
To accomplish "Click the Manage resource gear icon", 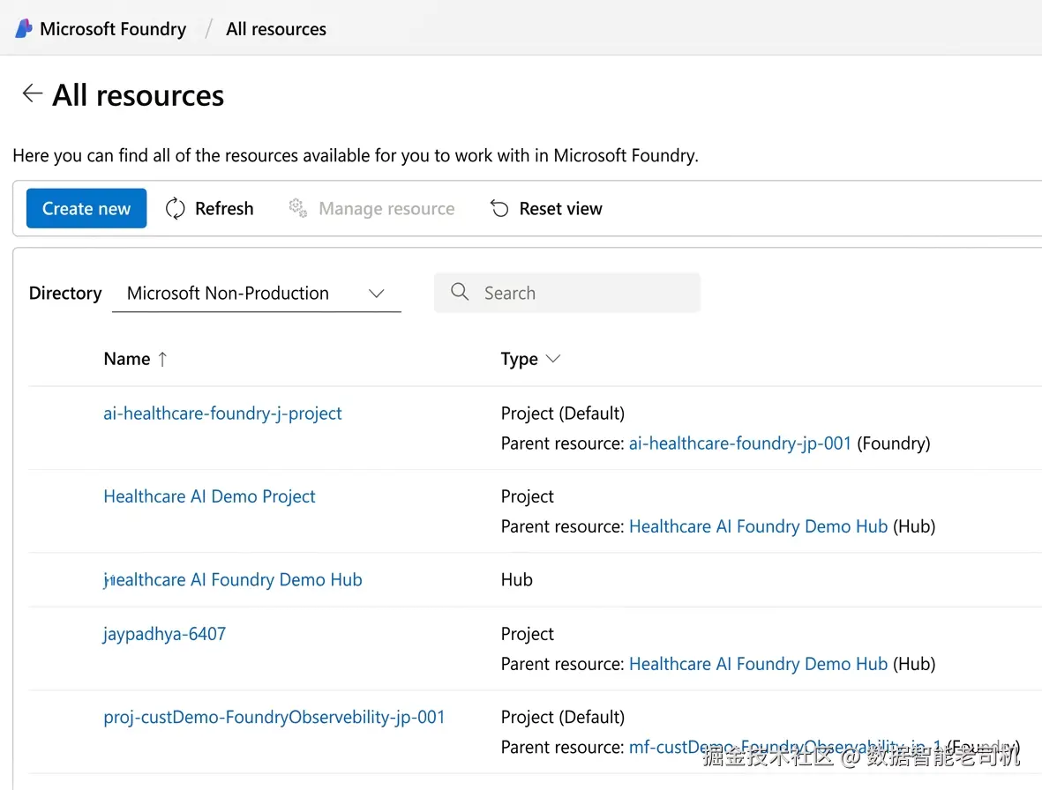I will 297,208.
